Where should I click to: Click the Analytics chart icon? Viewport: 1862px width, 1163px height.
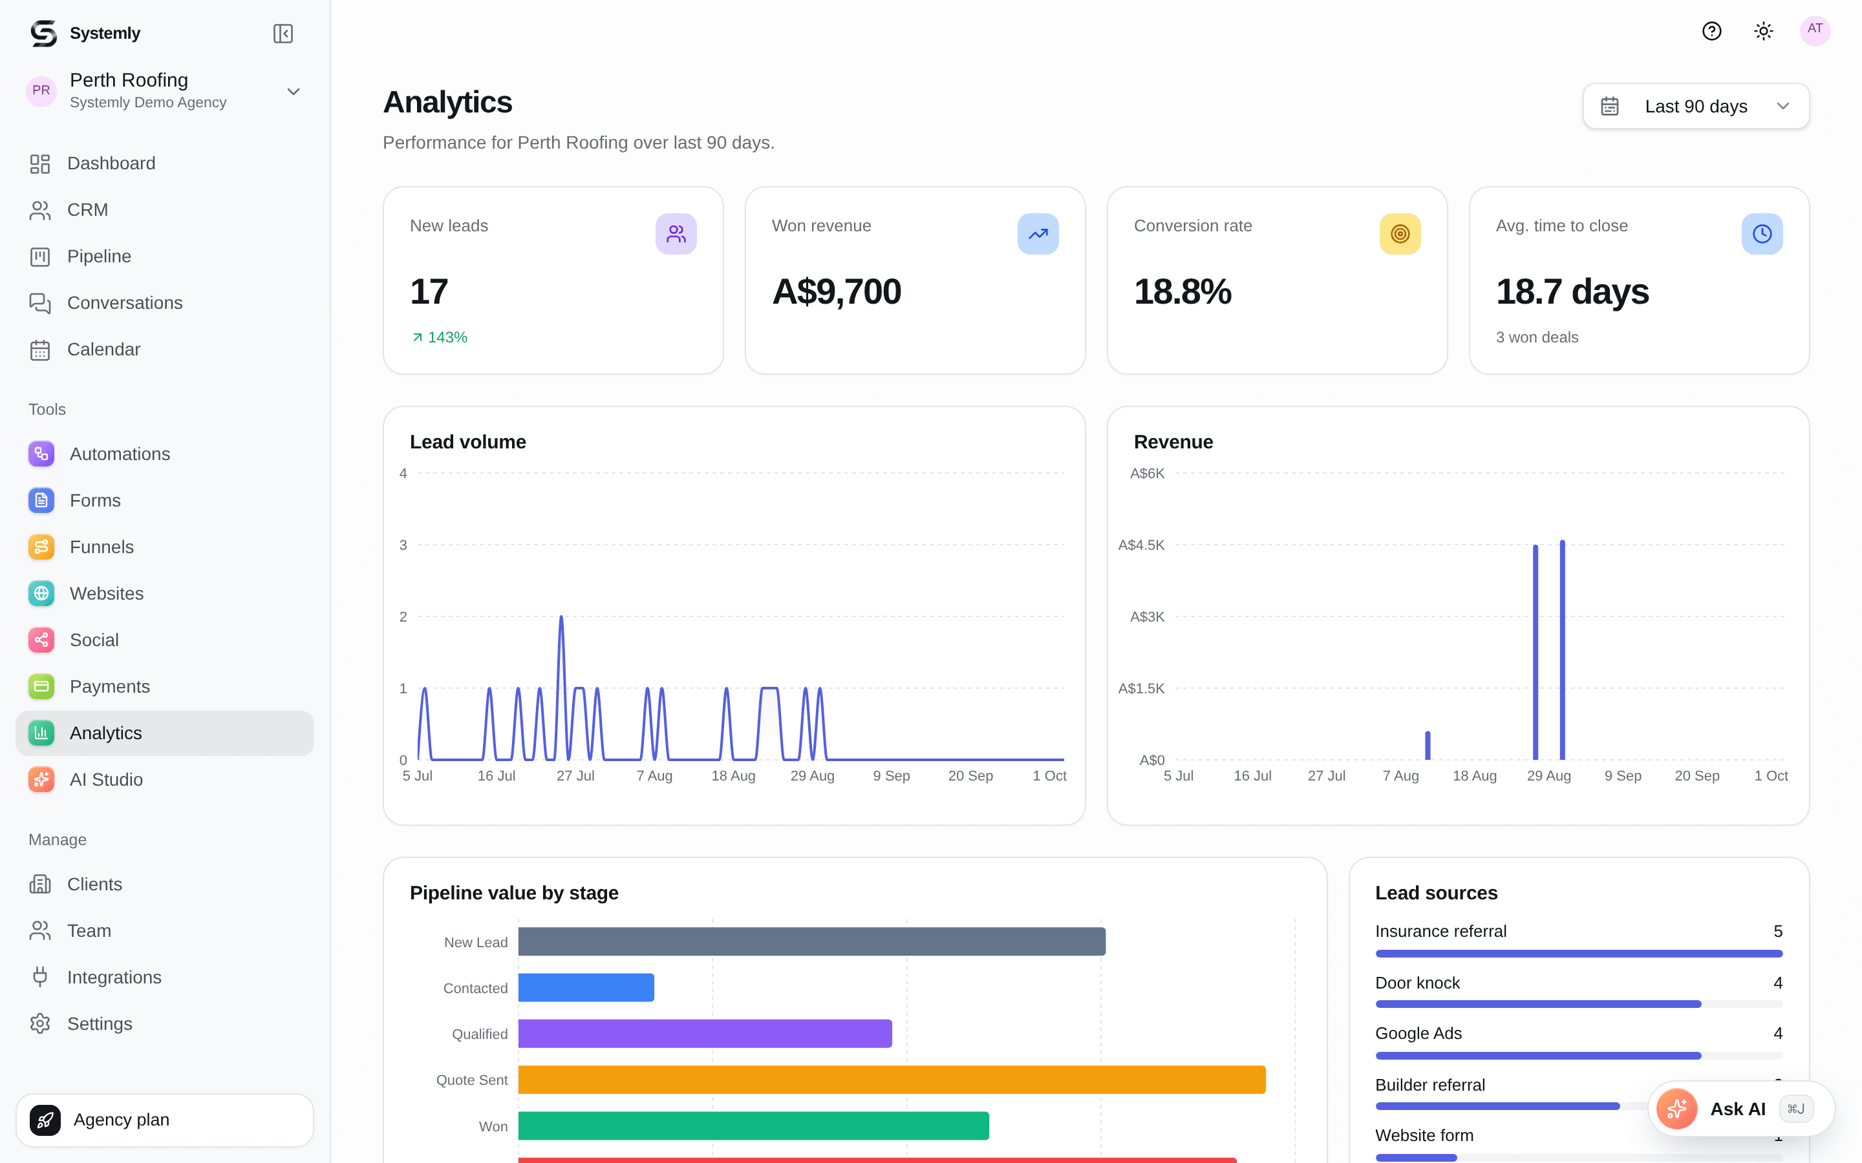[x=41, y=733]
